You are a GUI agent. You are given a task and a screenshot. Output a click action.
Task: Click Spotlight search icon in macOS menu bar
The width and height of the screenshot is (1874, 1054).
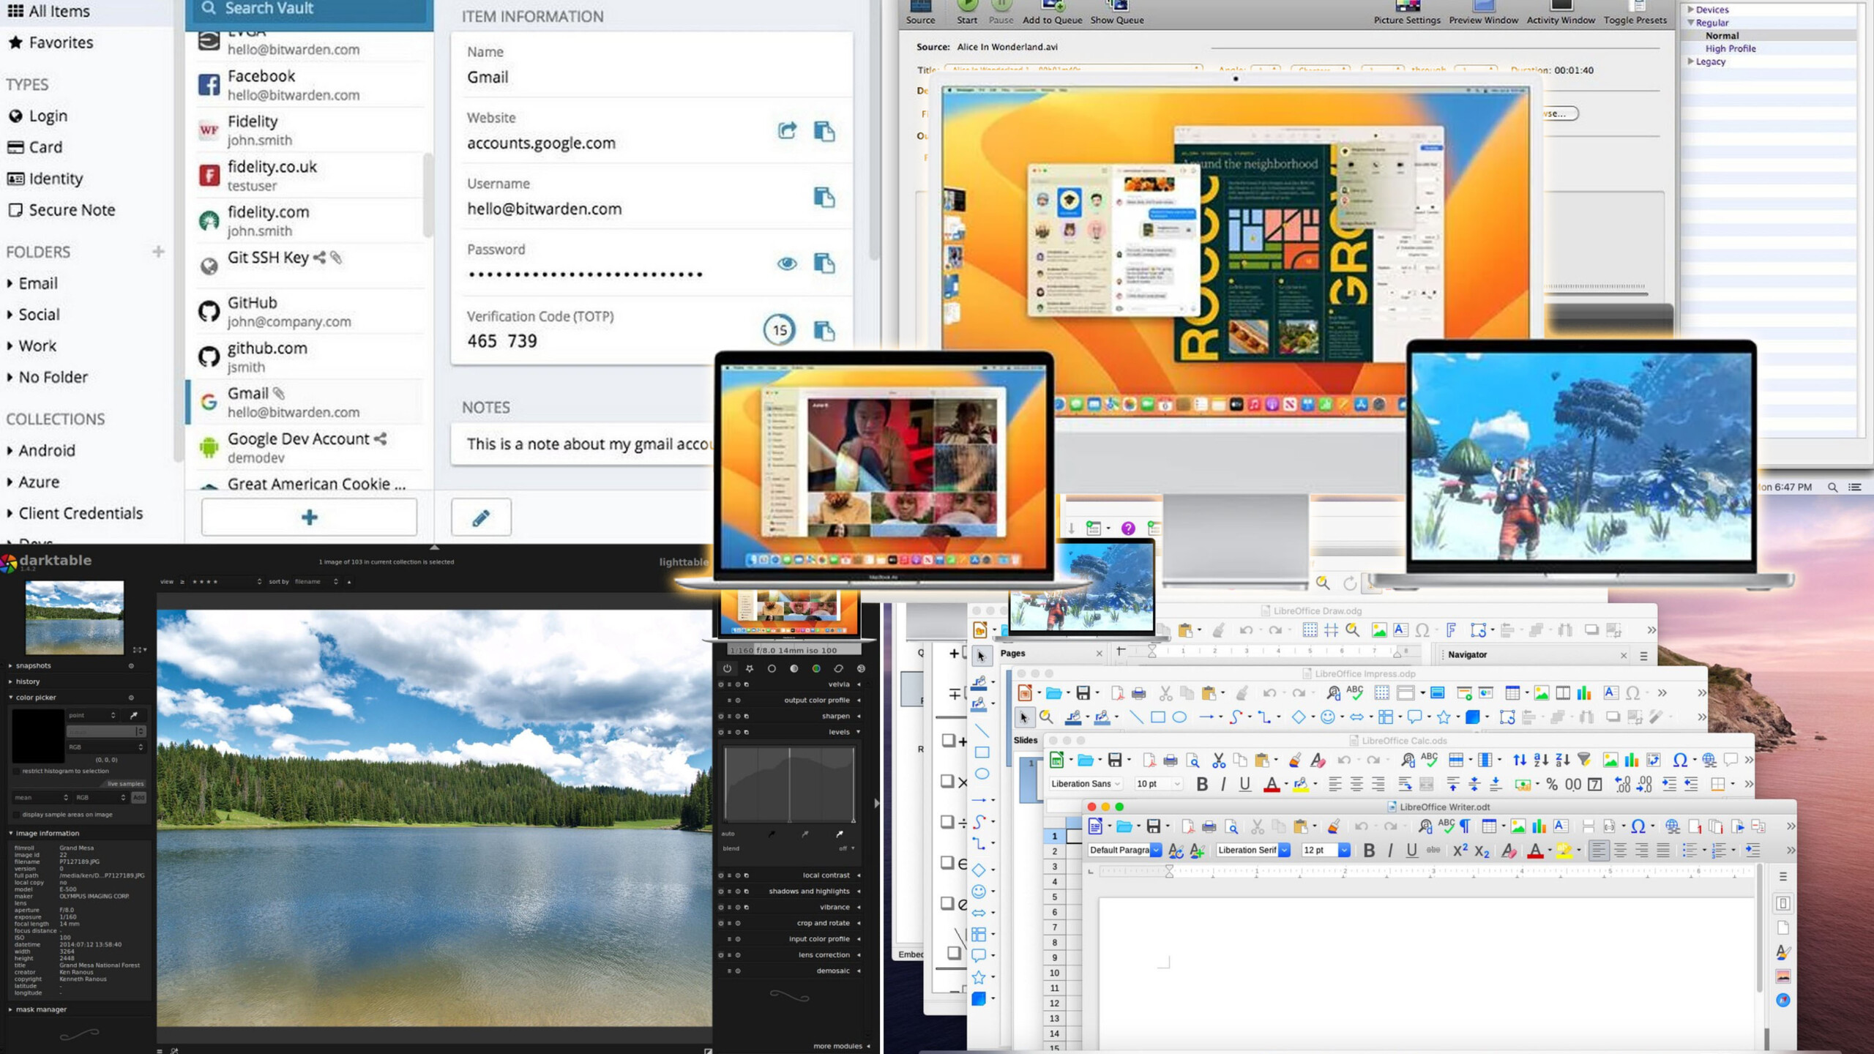click(1832, 487)
